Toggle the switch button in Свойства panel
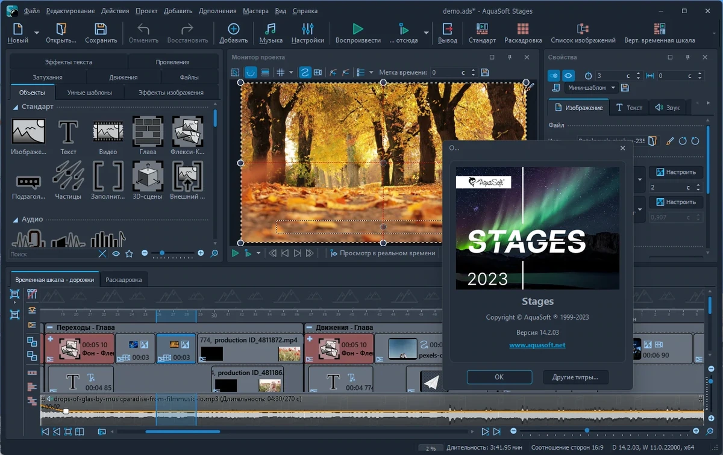723x455 pixels. tap(554, 76)
